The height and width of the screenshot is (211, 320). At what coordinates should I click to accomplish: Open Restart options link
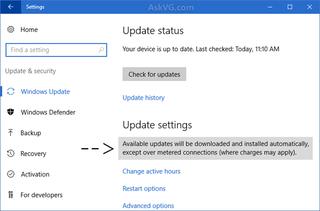coord(144,188)
